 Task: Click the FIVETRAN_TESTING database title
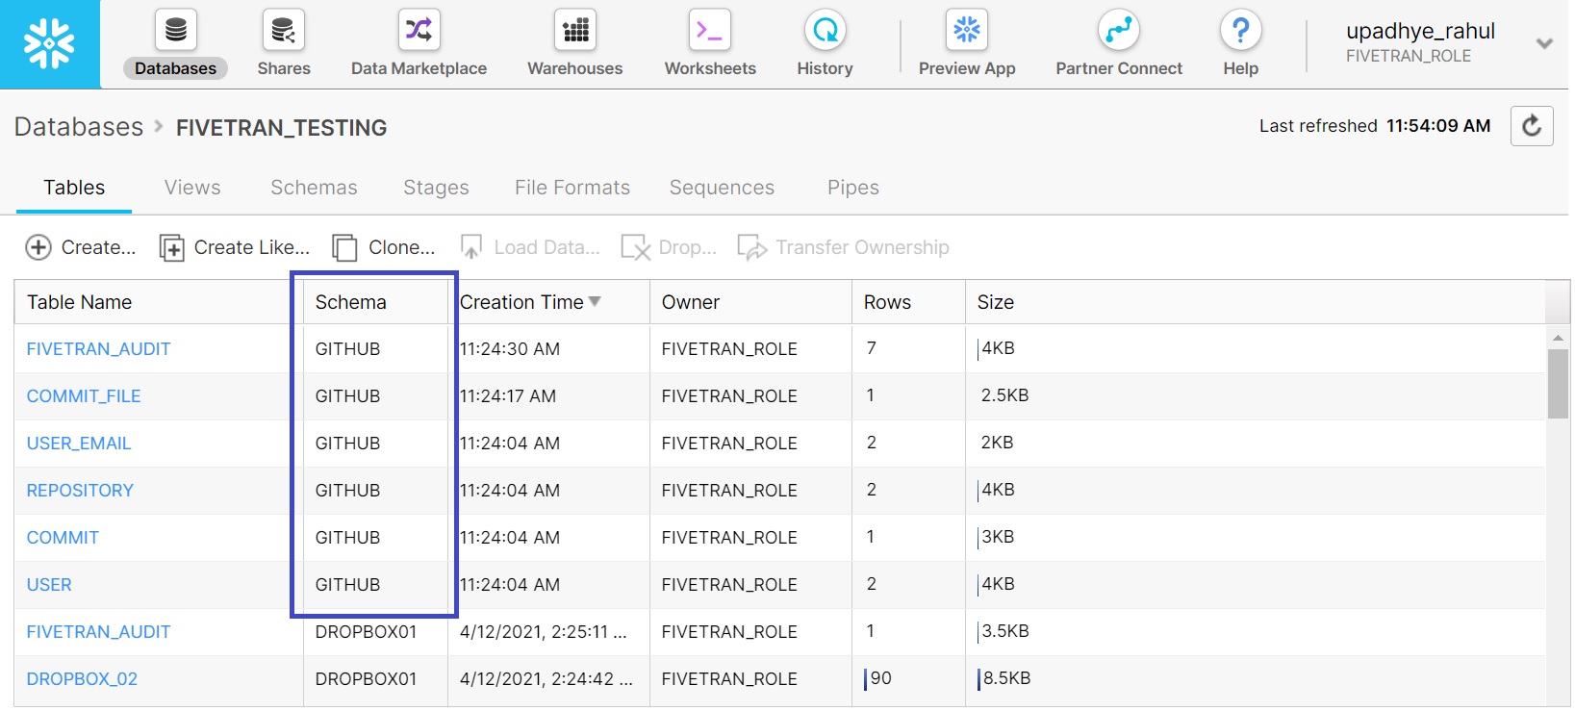coord(281,128)
